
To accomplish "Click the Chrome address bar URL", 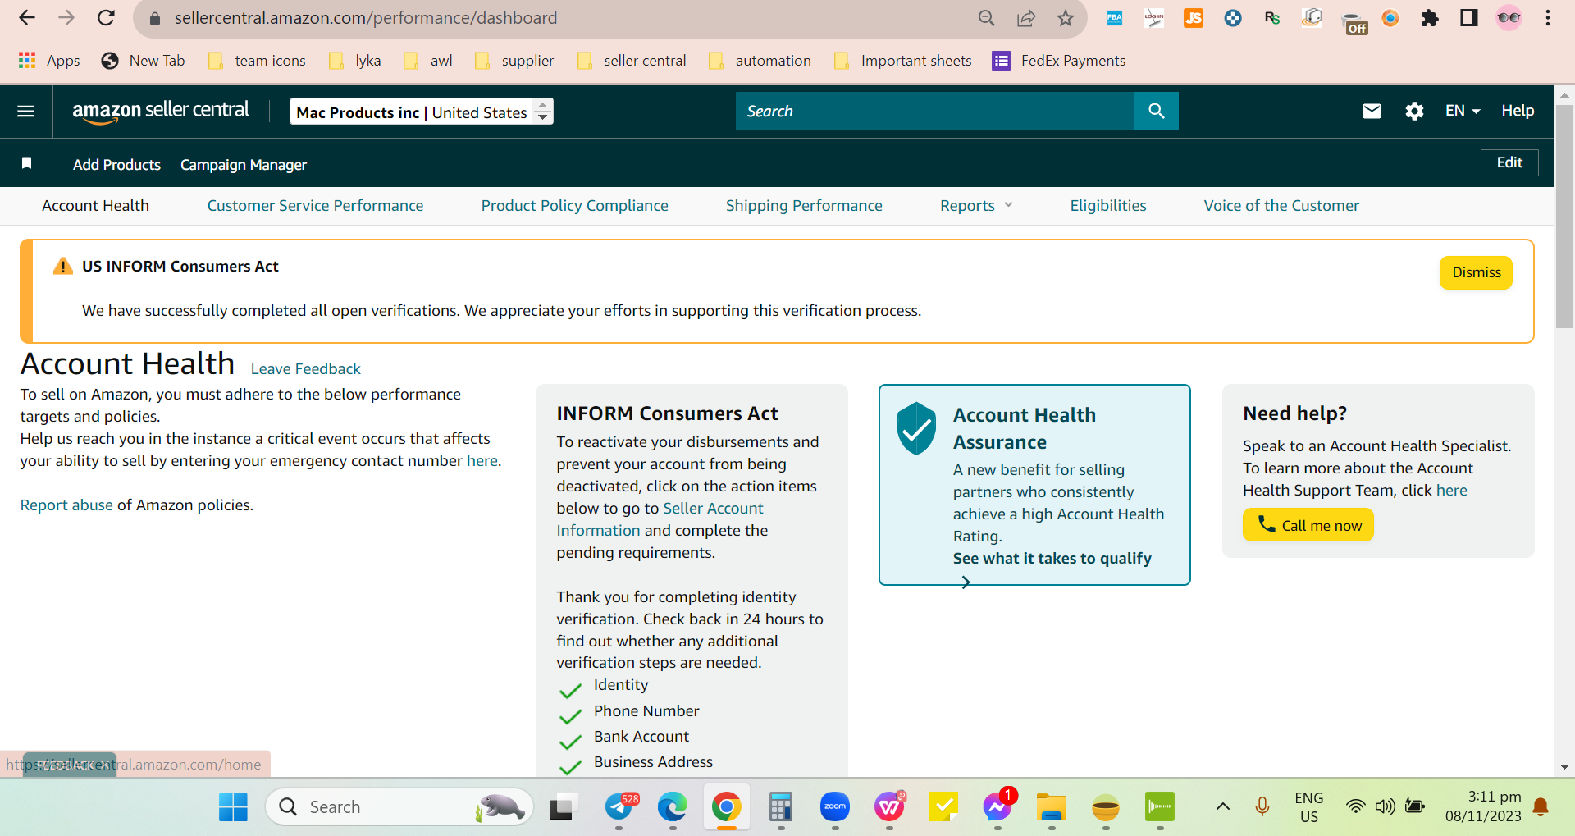I will [x=366, y=18].
